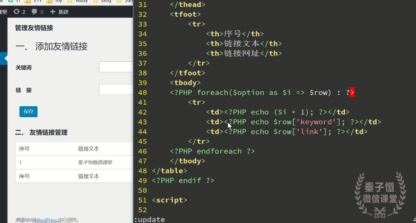
Task: Place cursor on the <tfoot> opening tag
Action: coord(185,14)
